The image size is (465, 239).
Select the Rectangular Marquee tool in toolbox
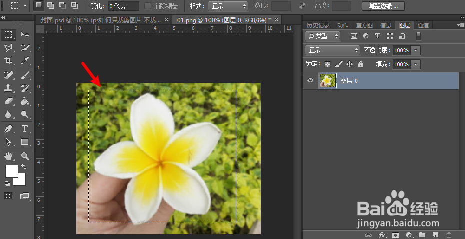[x=8, y=35]
